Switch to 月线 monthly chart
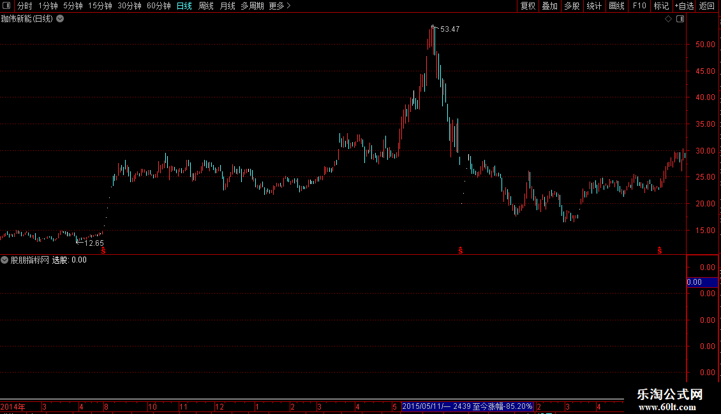Viewport: 721px width, 414px height. coord(227,6)
